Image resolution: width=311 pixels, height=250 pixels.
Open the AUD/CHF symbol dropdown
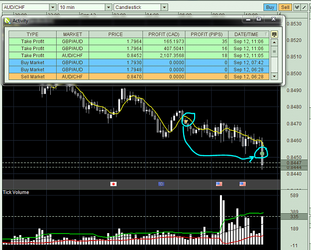[x=53, y=7]
